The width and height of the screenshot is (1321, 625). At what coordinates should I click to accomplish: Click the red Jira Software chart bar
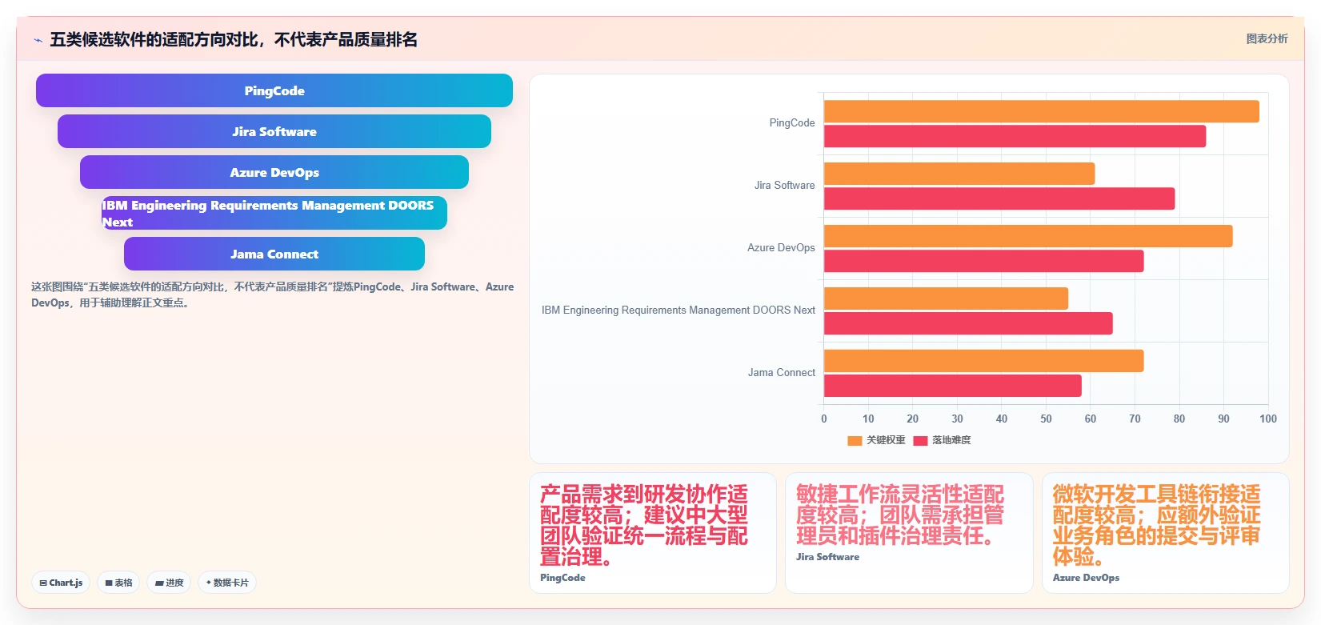[x=999, y=198]
